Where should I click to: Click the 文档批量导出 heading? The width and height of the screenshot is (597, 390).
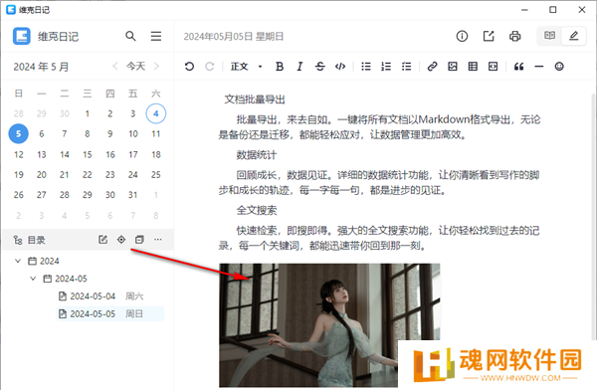coord(255,99)
